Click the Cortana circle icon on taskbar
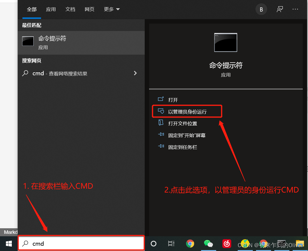308x251 pixels. point(153,244)
